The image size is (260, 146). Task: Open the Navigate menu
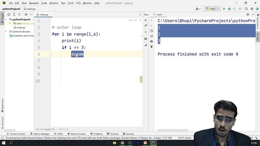(x=34, y=3)
